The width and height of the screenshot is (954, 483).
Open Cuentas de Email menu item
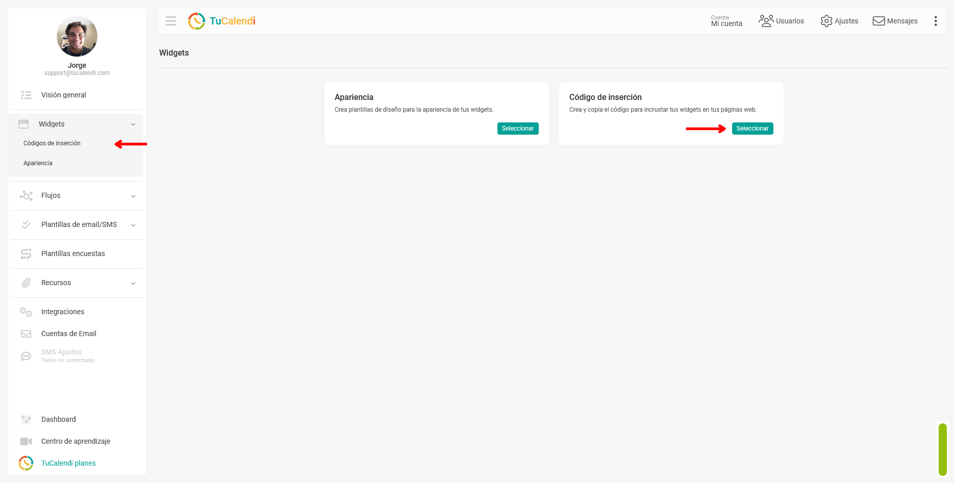69,334
